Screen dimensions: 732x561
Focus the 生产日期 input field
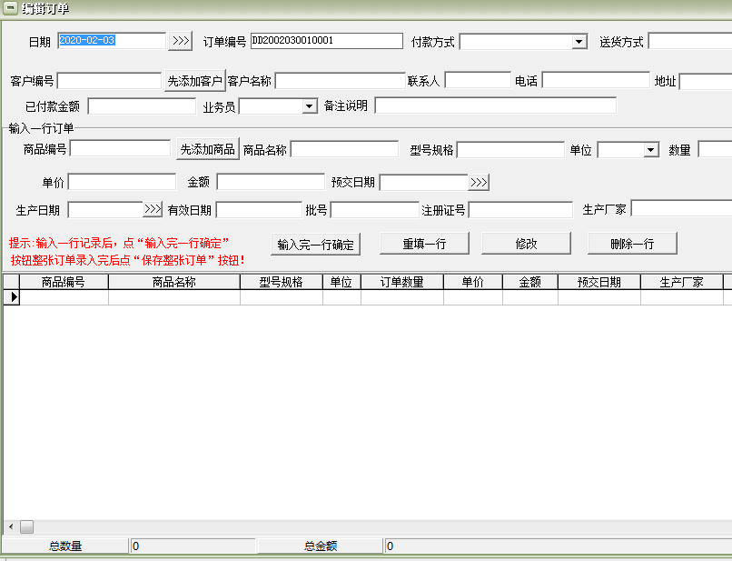[105, 209]
